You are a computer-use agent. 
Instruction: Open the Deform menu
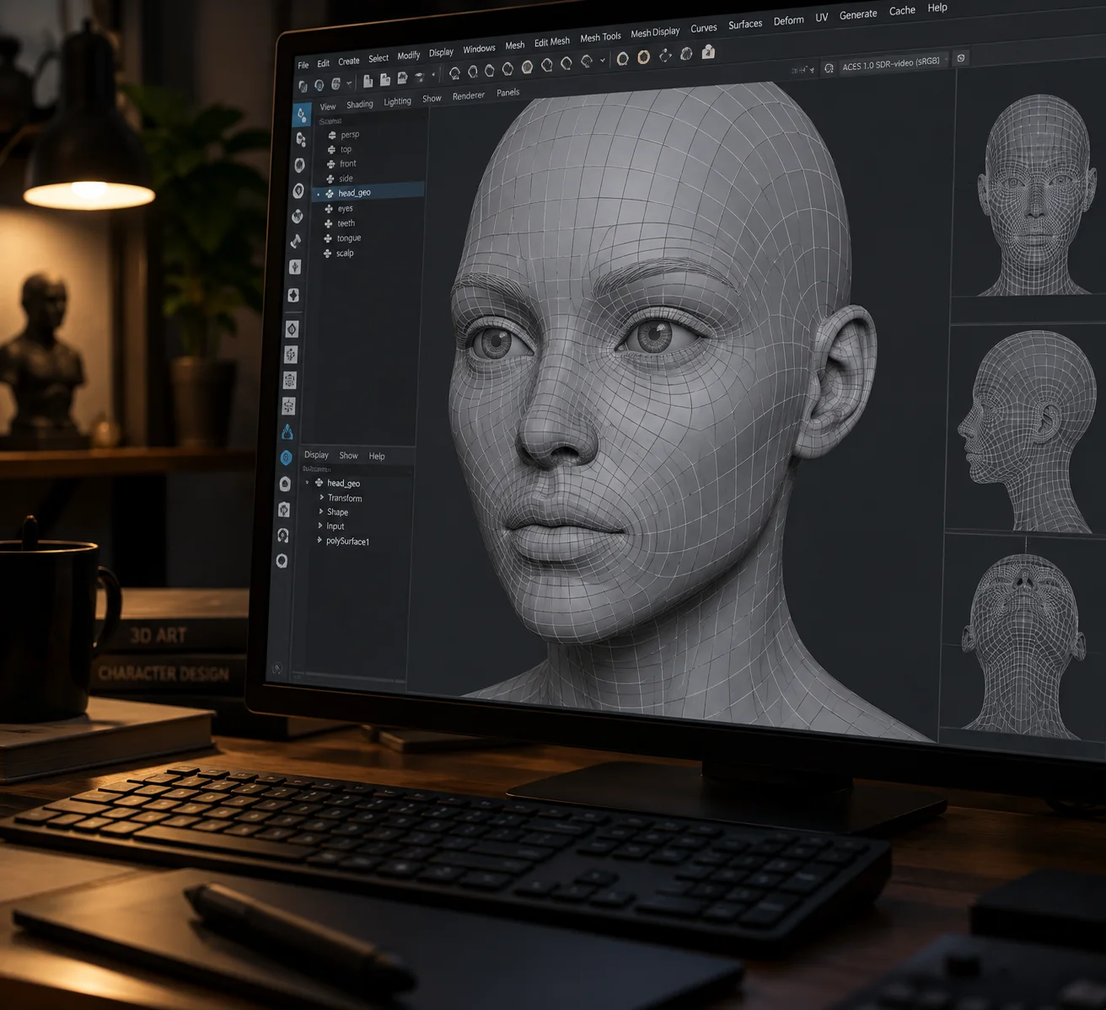coord(788,20)
